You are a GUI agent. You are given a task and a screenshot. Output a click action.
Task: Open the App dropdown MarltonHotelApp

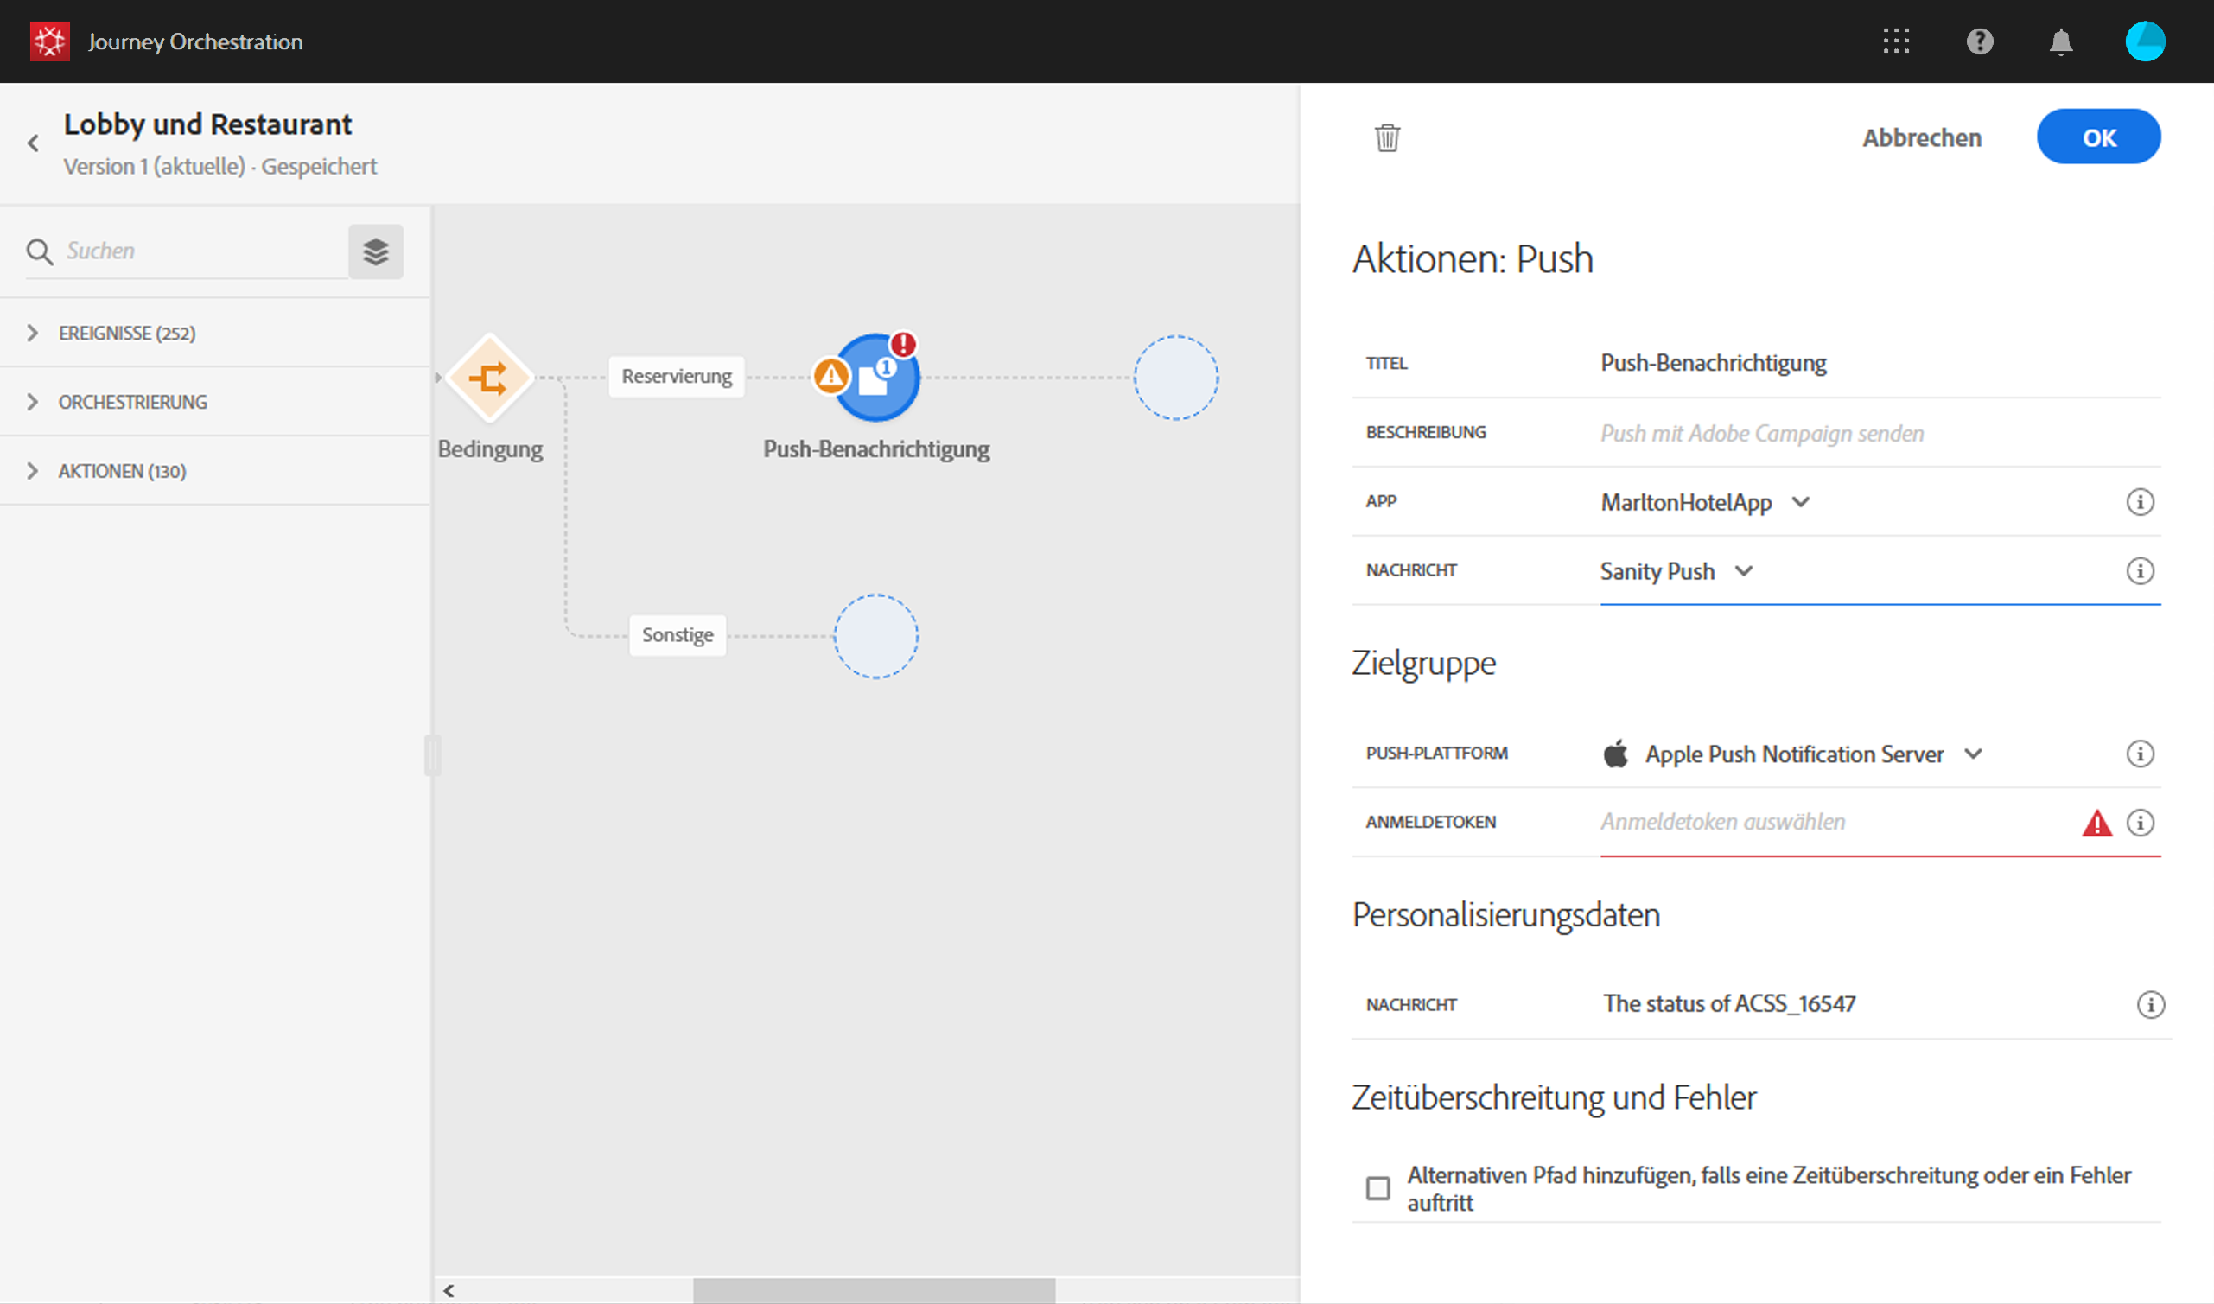pyautogui.click(x=1704, y=503)
